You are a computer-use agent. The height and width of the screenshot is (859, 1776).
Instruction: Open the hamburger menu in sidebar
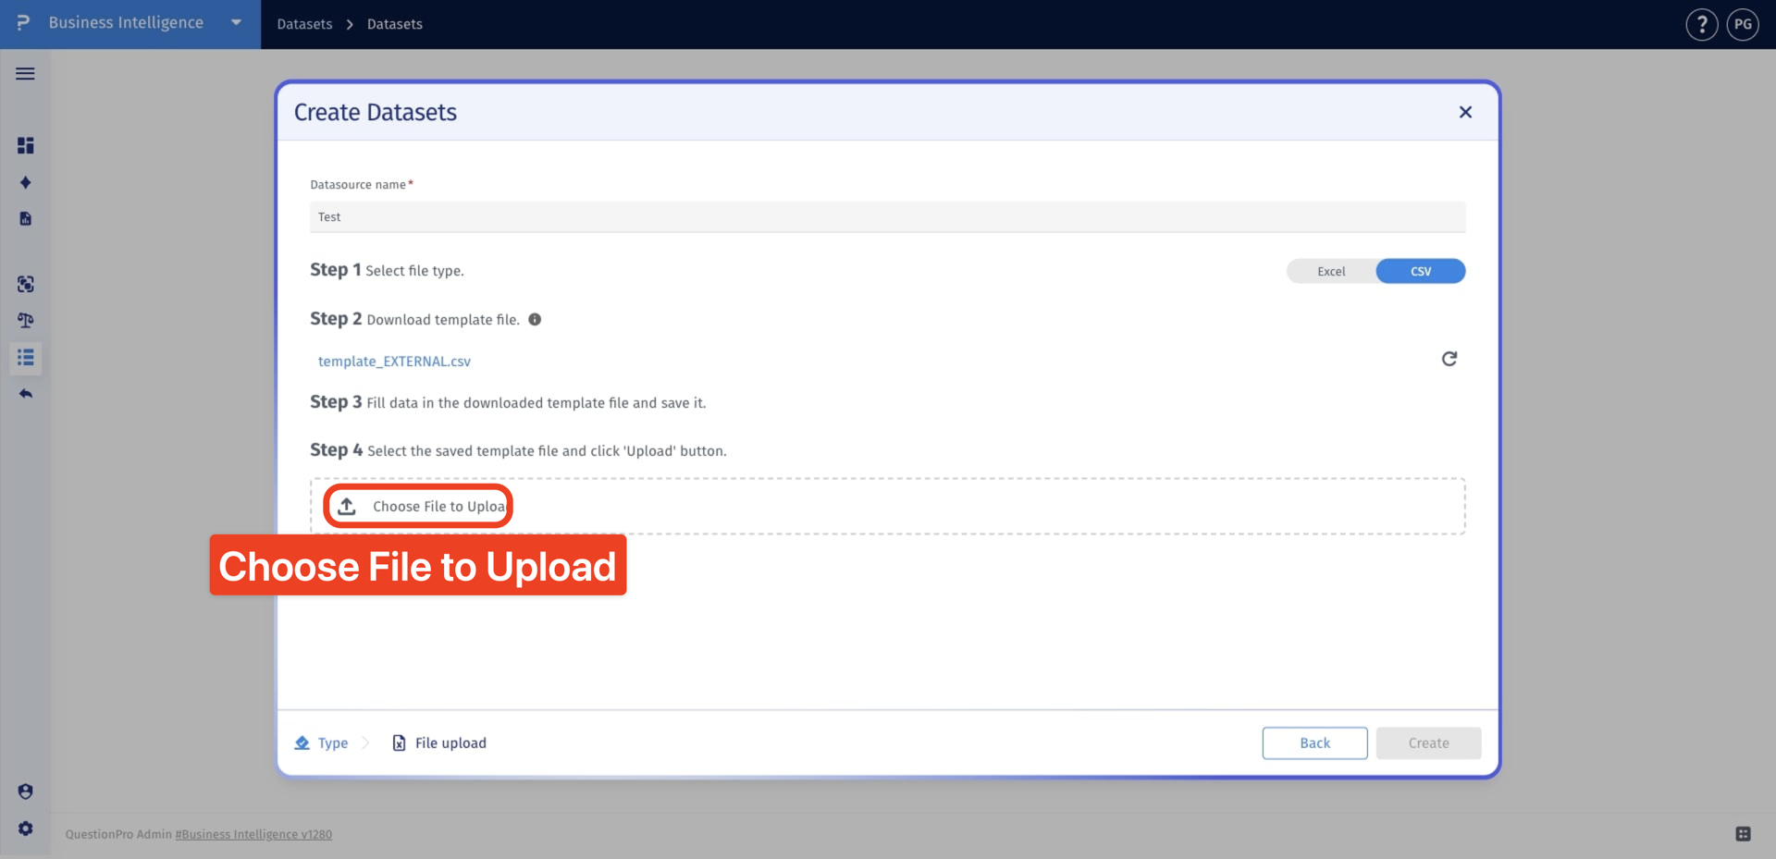coord(25,74)
